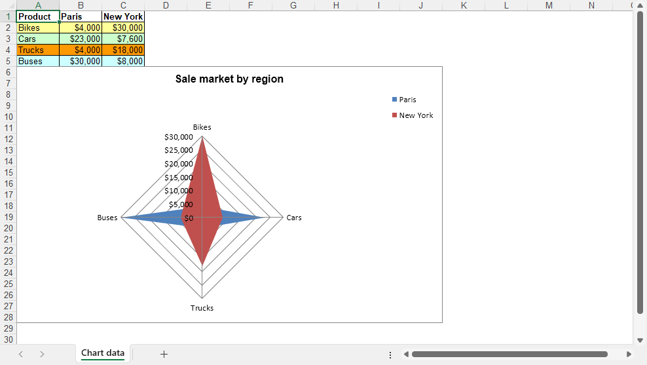The height and width of the screenshot is (365, 647).
Task: Select column H header
Action: point(336,5)
